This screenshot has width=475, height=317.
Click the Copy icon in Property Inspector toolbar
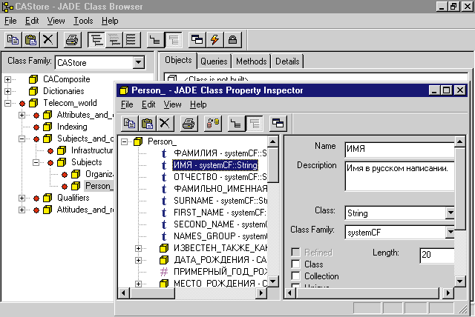tap(129, 124)
